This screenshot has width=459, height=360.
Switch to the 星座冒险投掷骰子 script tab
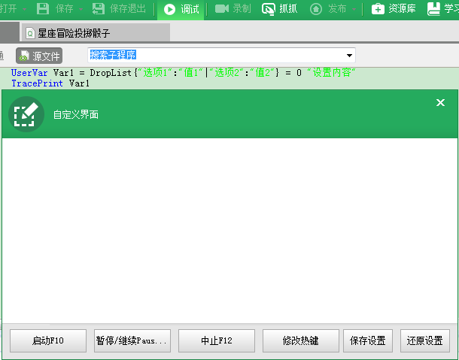pyautogui.click(x=95, y=33)
